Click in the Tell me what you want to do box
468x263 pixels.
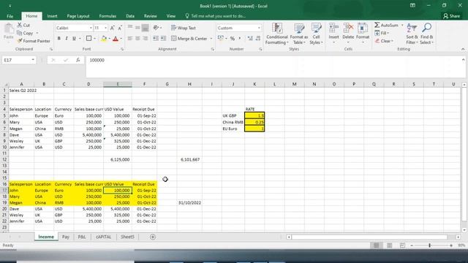pyautogui.click(x=218, y=16)
